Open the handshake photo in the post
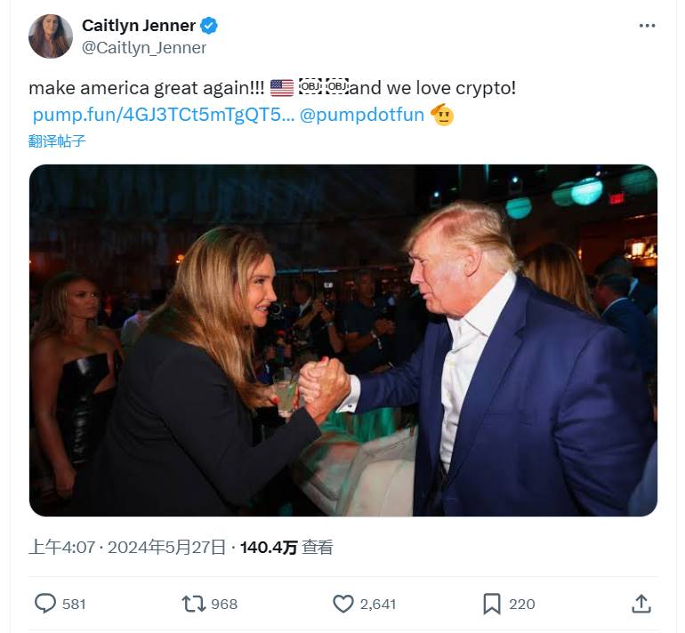 (342, 340)
